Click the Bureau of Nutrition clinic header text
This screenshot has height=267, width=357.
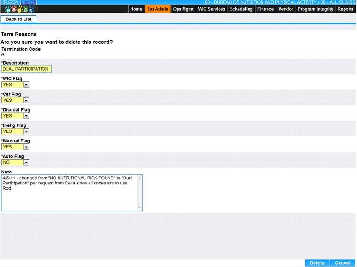point(280,2)
